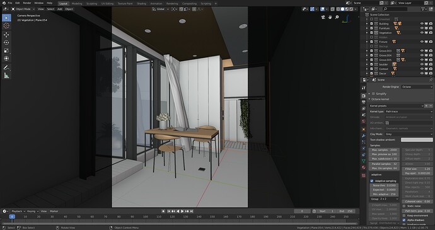Pin the Scene properties panel

point(431,79)
